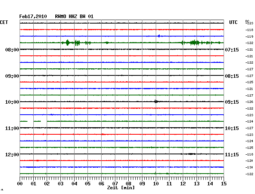Click the 07:15 UTC time label
This screenshot has height=194, width=255.
pyautogui.click(x=232, y=50)
